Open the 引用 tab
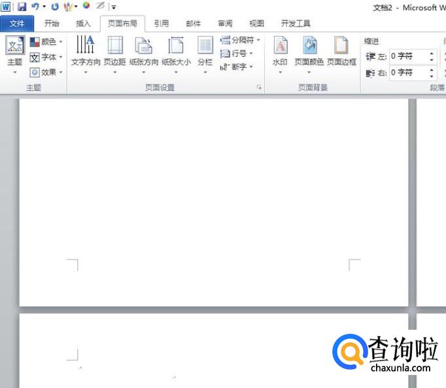The image size is (446, 388). (162, 24)
